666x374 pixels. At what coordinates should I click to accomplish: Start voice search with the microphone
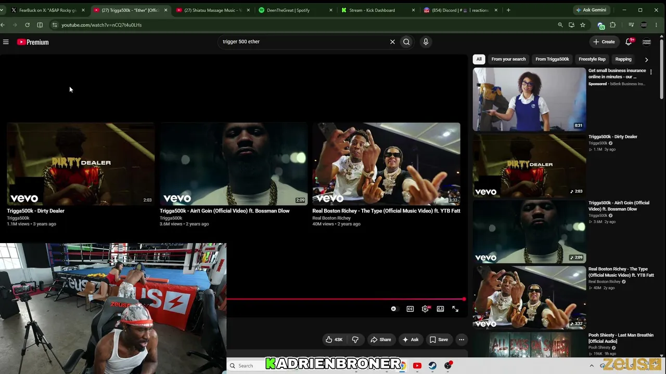[x=426, y=42]
